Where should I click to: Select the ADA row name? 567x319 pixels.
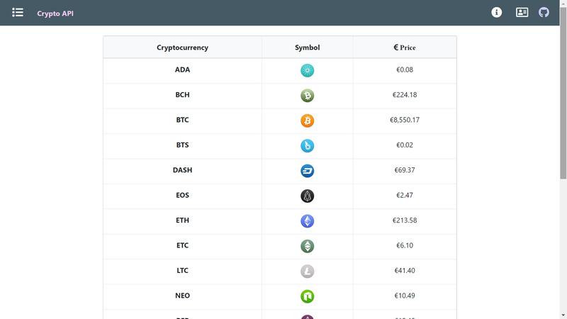182,69
